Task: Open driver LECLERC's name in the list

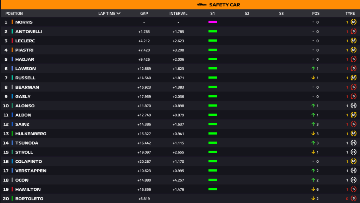Action: pyautogui.click(x=25, y=41)
